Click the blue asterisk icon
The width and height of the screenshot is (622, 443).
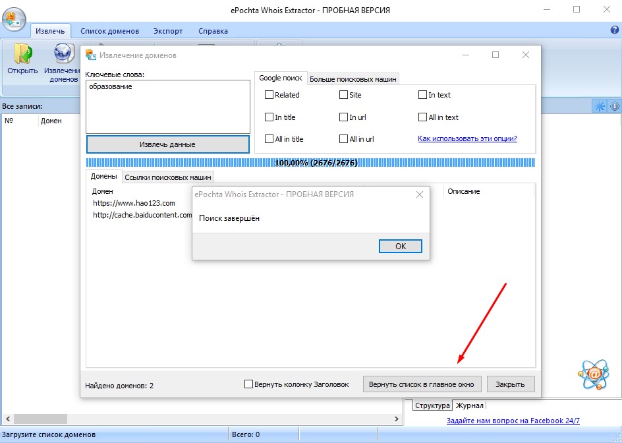[x=600, y=106]
